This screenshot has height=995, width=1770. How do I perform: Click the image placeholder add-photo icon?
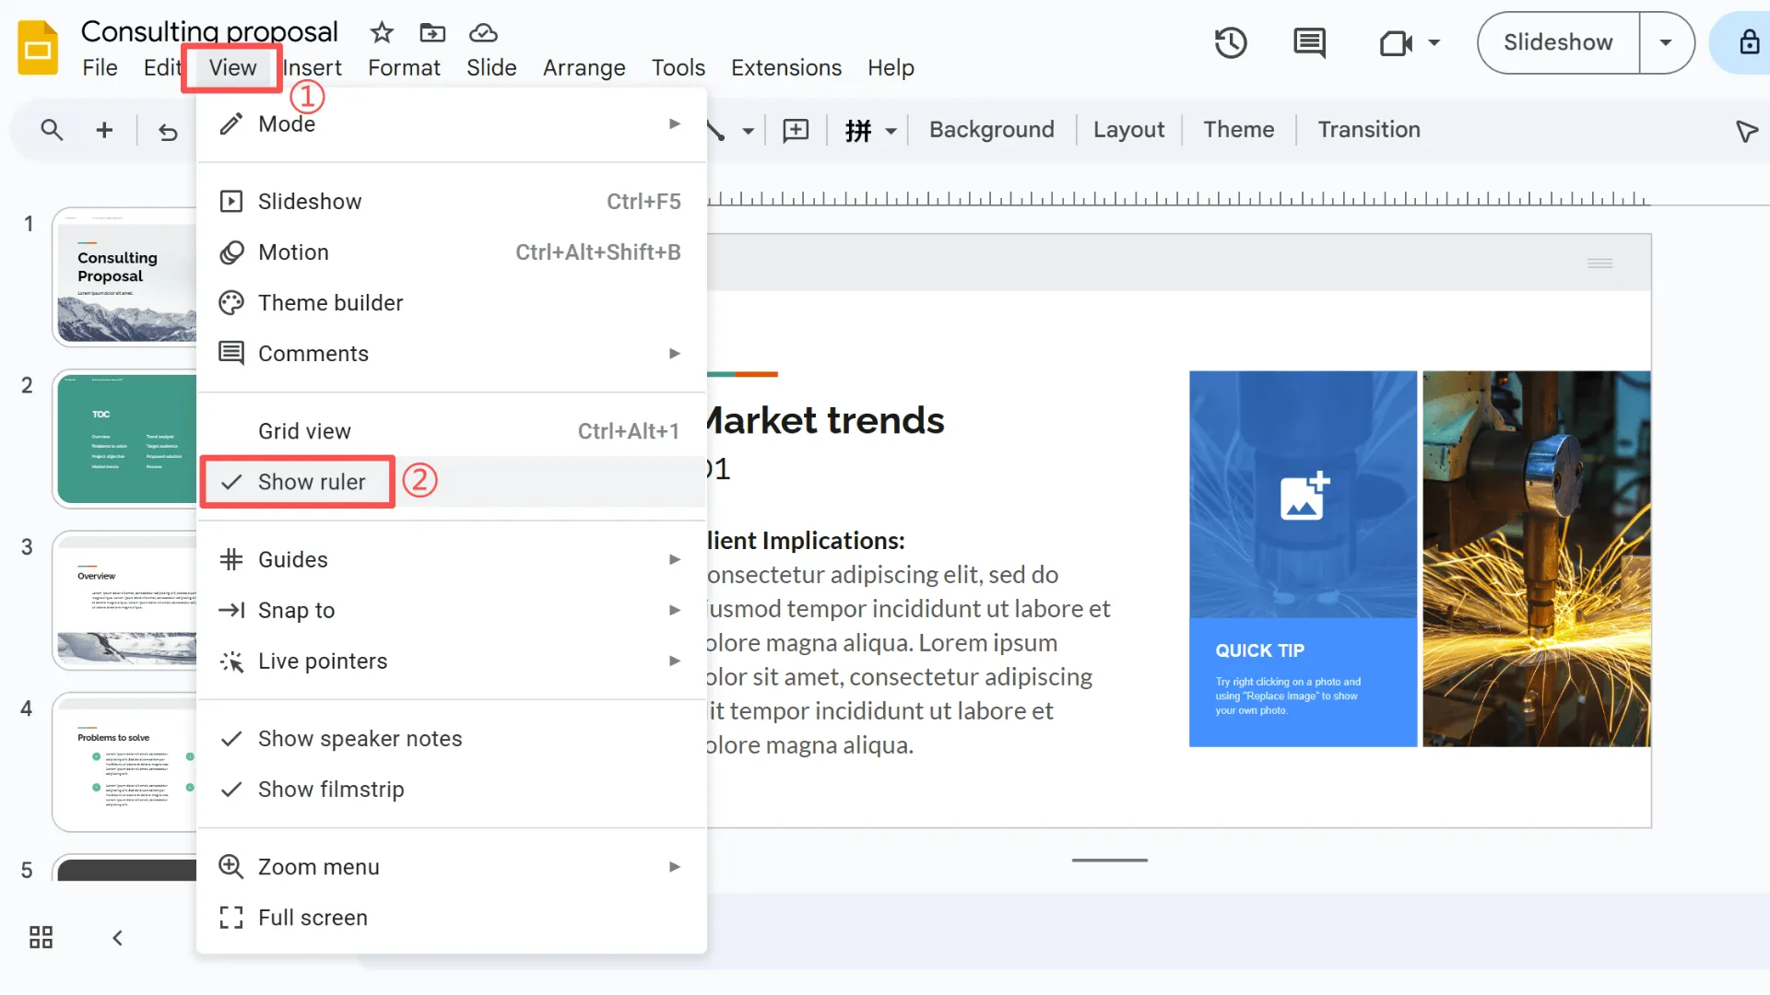coord(1304,496)
